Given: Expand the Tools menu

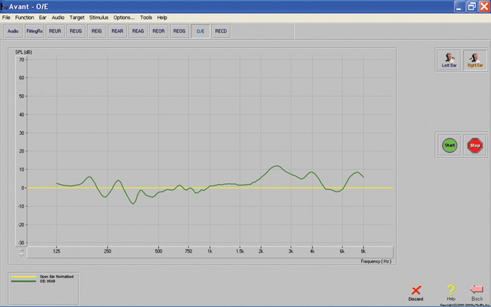Looking at the screenshot, I should tap(146, 17).
